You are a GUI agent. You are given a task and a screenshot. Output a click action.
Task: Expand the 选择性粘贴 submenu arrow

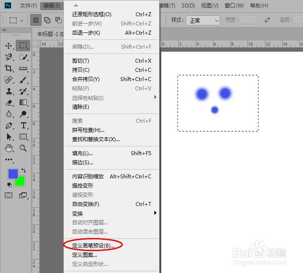coord(155,97)
